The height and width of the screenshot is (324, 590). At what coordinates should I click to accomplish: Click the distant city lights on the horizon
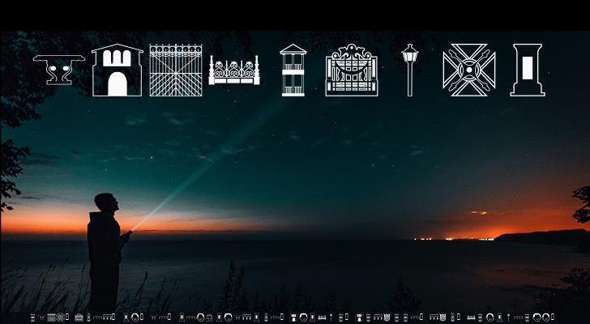(x=454, y=238)
